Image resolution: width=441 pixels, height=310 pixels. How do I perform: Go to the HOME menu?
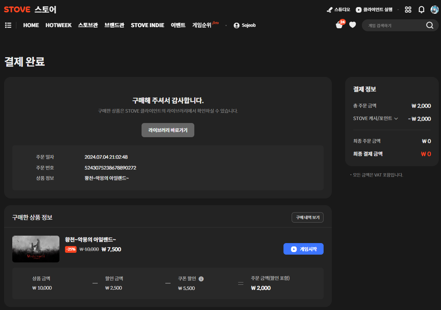(x=31, y=25)
